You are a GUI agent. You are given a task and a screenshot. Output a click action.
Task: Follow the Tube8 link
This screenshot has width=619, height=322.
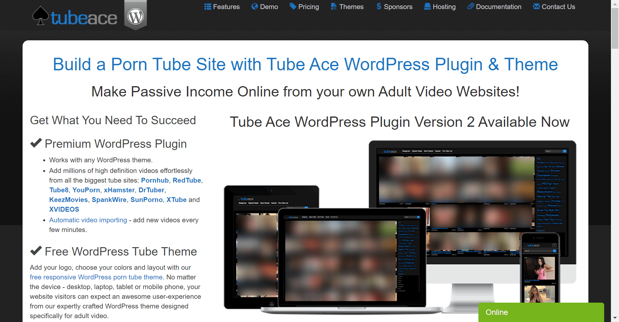[59, 190]
